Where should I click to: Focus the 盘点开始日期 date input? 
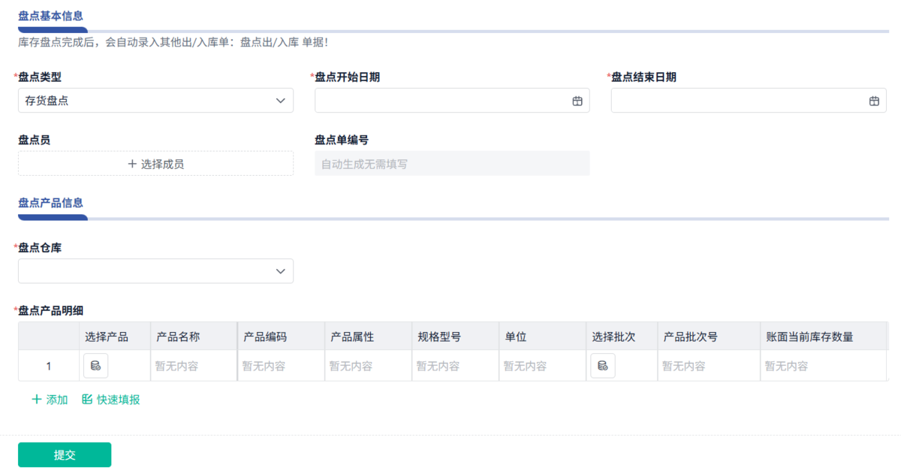tap(443, 101)
